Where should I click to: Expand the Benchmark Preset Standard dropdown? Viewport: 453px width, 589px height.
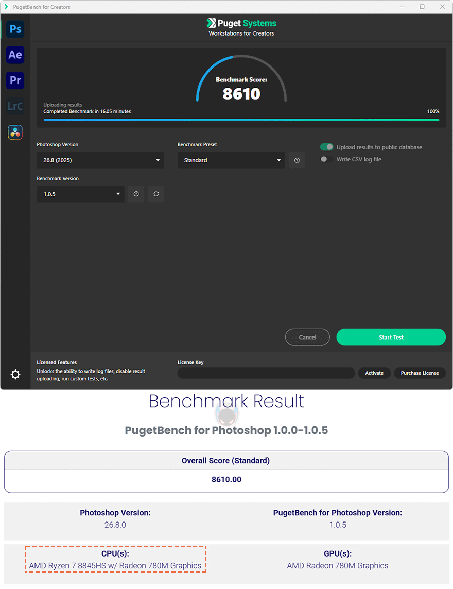click(x=231, y=160)
